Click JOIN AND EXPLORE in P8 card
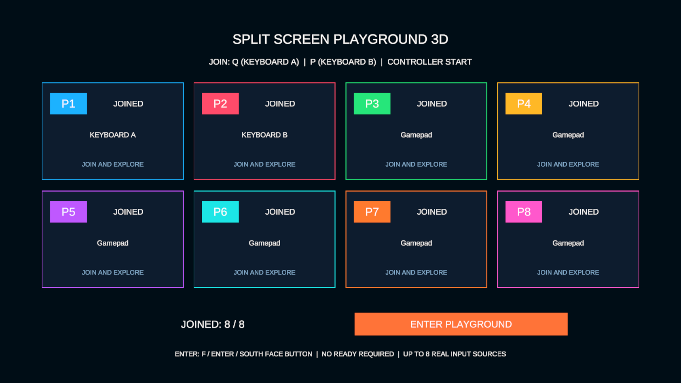Viewport: 681px width, 383px height. pos(568,272)
